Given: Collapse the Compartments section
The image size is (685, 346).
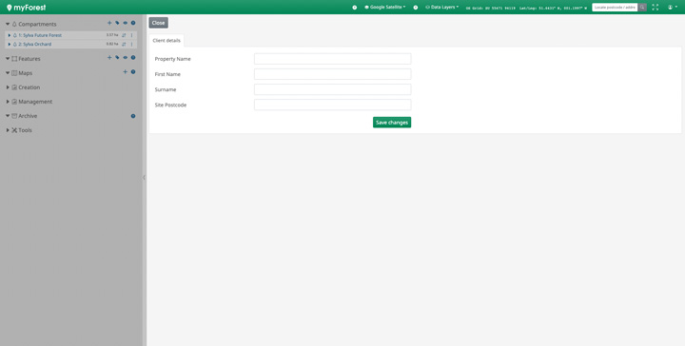Looking at the screenshot, I should click(x=8, y=24).
